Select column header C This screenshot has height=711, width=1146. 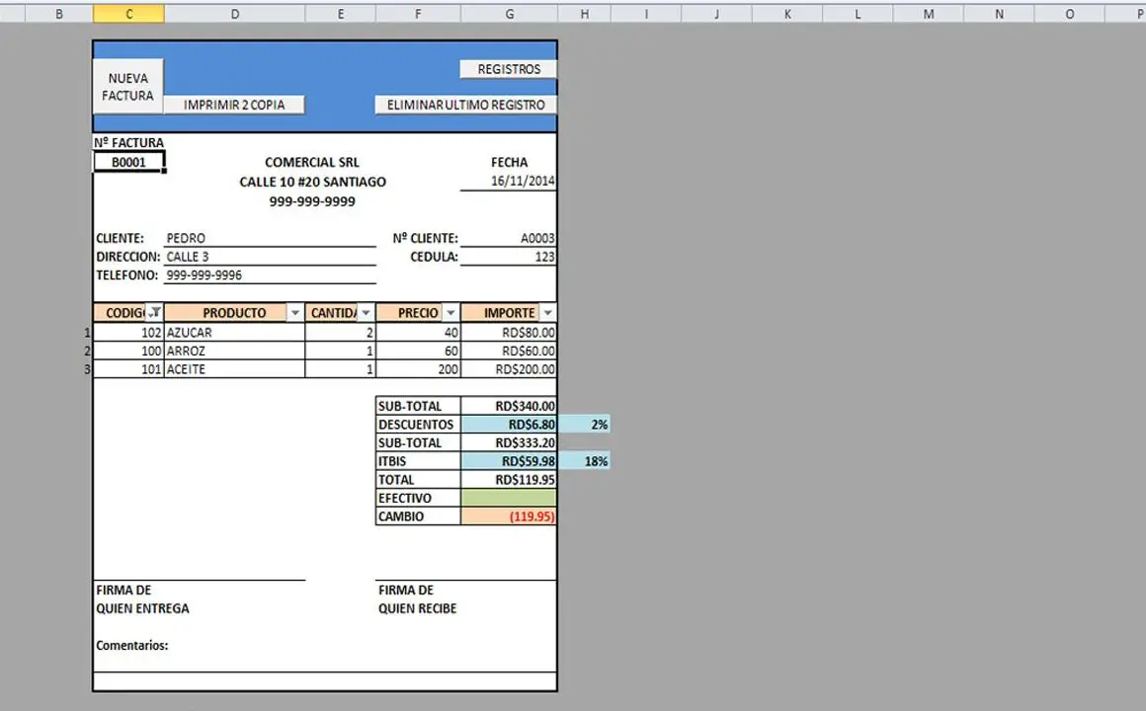[x=128, y=14]
